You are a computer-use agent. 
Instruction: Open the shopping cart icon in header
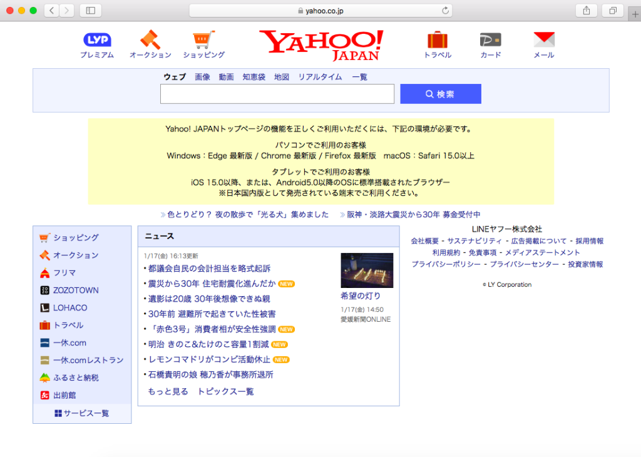[x=203, y=39]
